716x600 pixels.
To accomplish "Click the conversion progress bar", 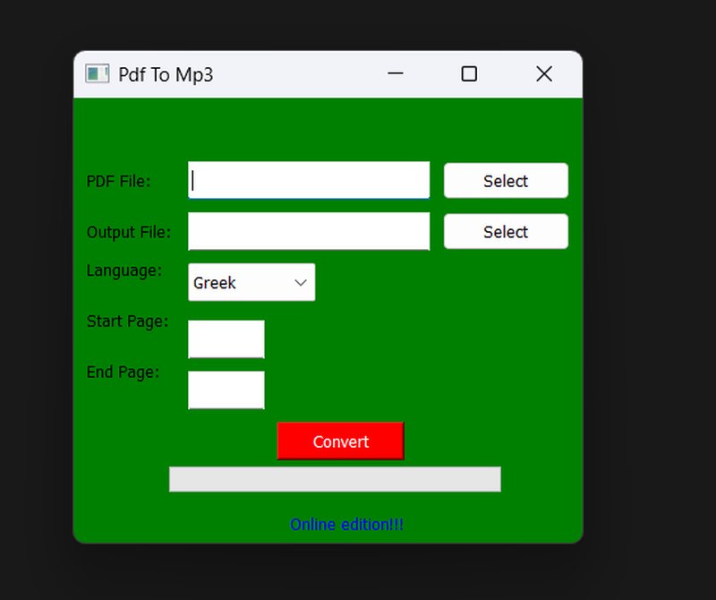I will point(337,479).
